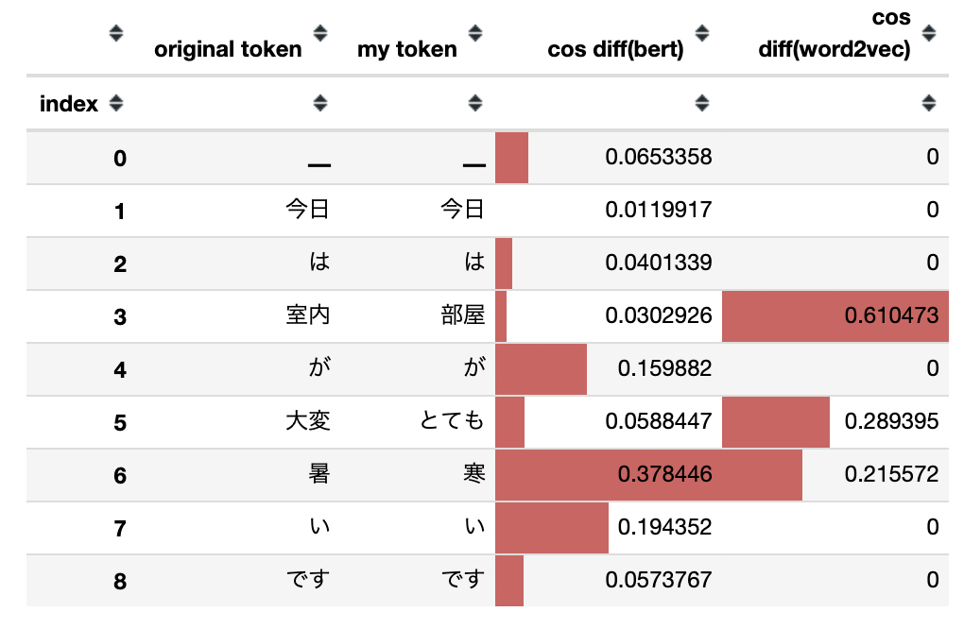This screenshot has height=629, width=964.
Task: Click the 0.289395 word2vec value
Action: click(x=891, y=421)
